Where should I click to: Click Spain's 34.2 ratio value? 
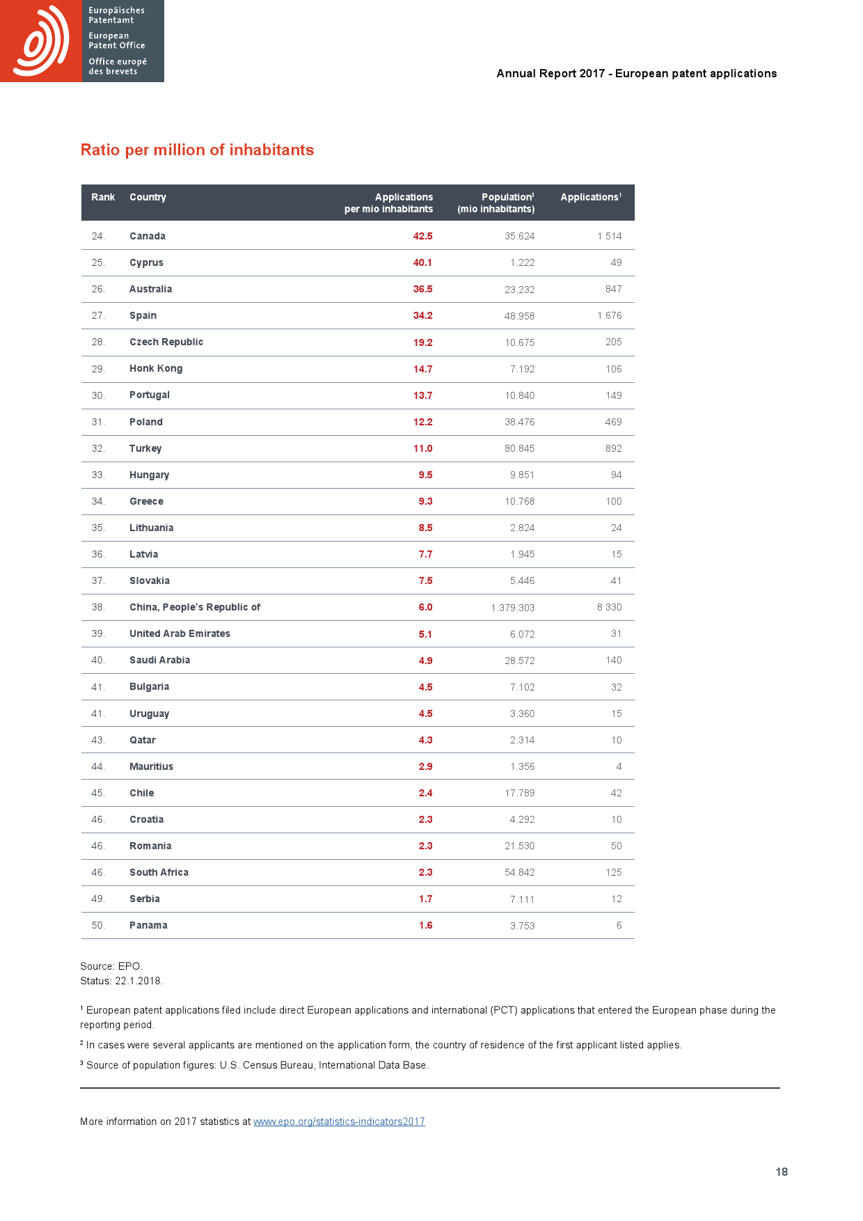click(x=422, y=315)
